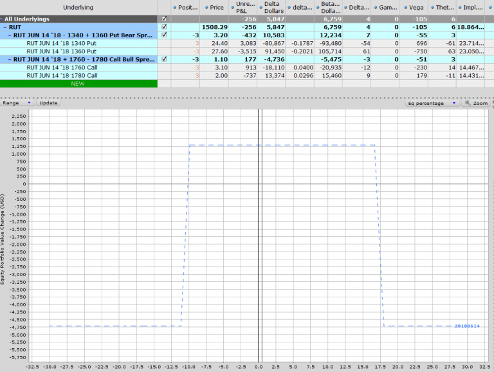Select the RUT JUN 14 '18 1780 Call row
494x372 pixels.
pyautogui.click(x=62, y=75)
